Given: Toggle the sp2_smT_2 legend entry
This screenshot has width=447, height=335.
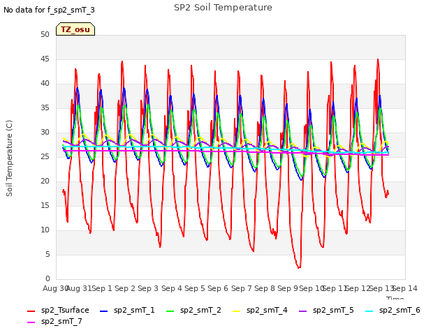Looking at the screenshot, I should [x=193, y=310].
